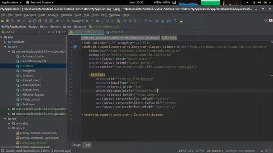Screen dimensions: 273x153
Task: Click the Search Everywhere magnifier at far right
Action: tap(266, 20)
